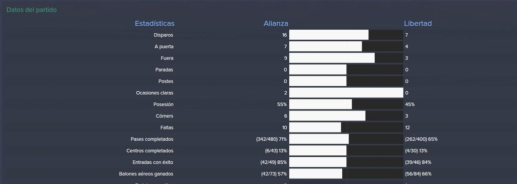The width and height of the screenshot is (517, 184).
Task: Click the Alianza team name header
Action: 276,24
